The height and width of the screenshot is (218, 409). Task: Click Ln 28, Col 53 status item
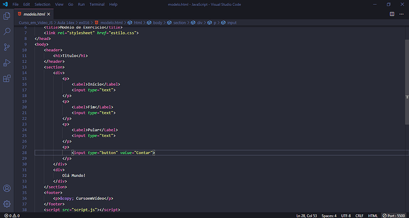coord(306,216)
